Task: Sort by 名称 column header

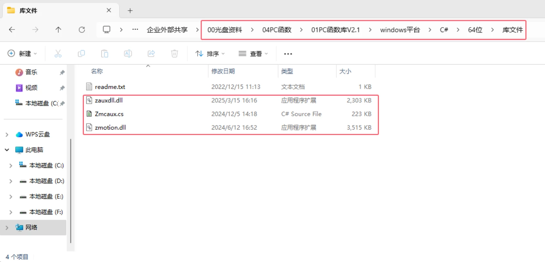Action: [97, 71]
